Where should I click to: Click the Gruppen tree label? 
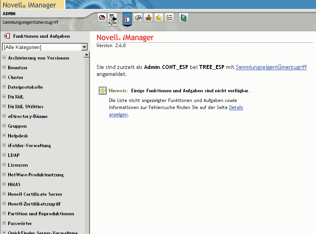pyautogui.click(x=18, y=126)
